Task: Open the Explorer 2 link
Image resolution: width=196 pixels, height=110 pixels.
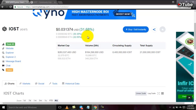Action: point(11,57)
